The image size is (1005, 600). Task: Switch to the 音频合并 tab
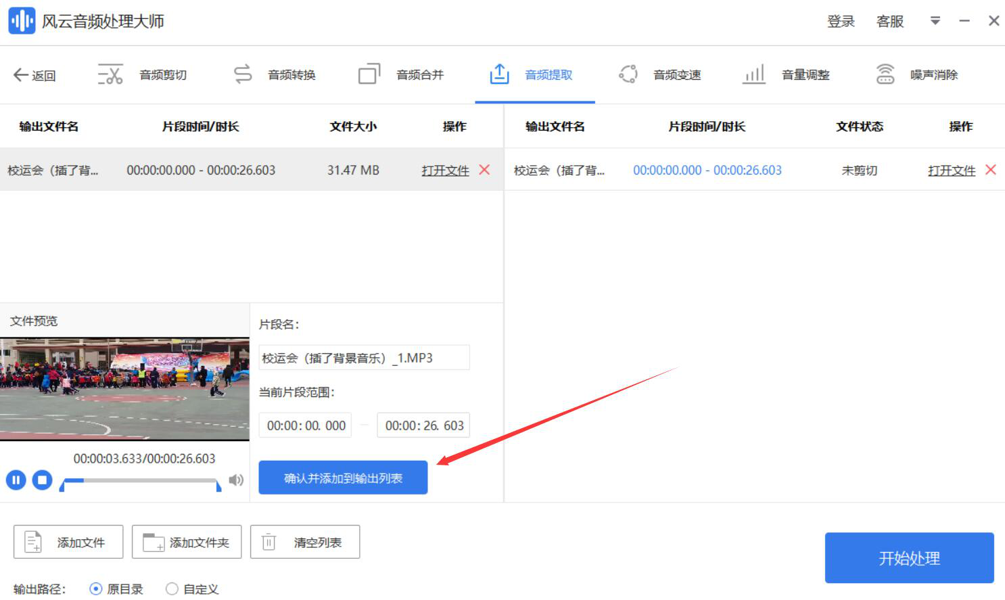pos(420,75)
